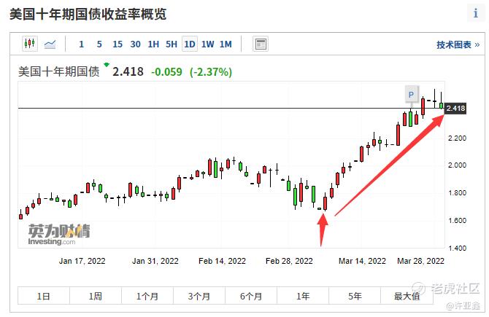Viewport: 489px width, 317px height.
Task: Click the Jan 17, 2022 axis label
Action: coord(82,261)
